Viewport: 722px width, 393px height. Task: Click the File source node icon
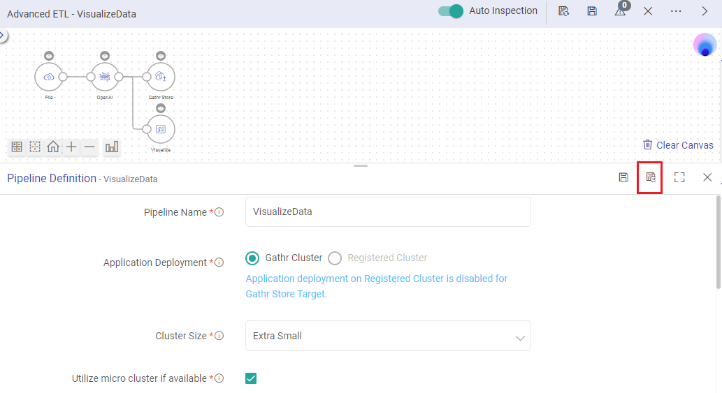49,77
